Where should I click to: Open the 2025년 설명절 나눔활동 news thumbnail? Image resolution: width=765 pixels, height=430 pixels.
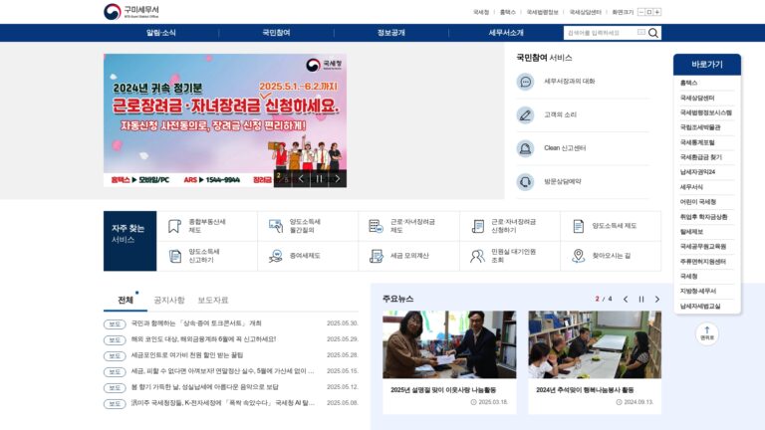pyautogui.click(x=449, y=344)
